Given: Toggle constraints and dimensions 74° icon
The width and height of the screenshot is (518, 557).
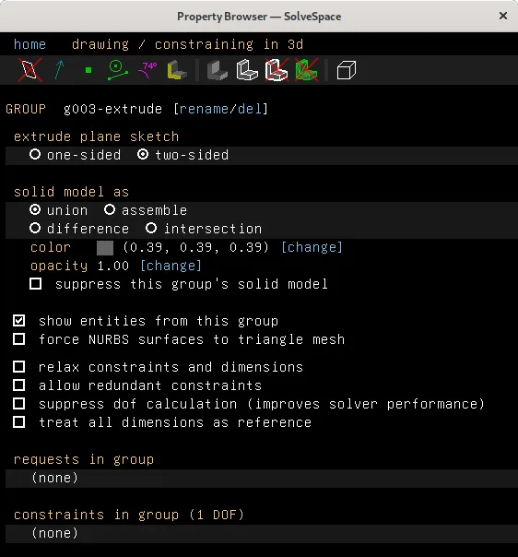Looking at the screenshot, I should [147, 70].
